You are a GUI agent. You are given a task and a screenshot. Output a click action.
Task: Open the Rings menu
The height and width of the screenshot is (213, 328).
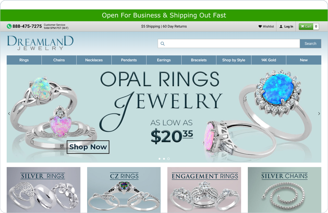tap(24, 60)
